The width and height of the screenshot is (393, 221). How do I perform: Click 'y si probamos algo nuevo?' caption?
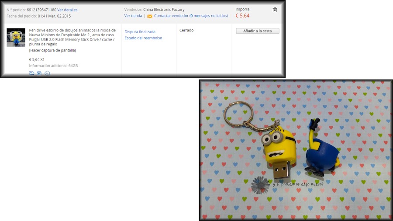click(x=298, y=184)
